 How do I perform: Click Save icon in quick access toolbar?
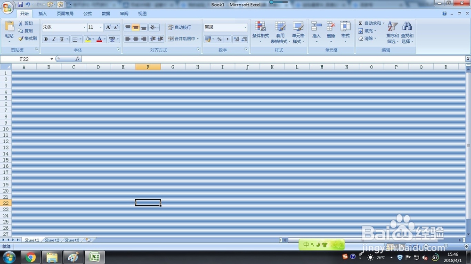click(20, 4)
